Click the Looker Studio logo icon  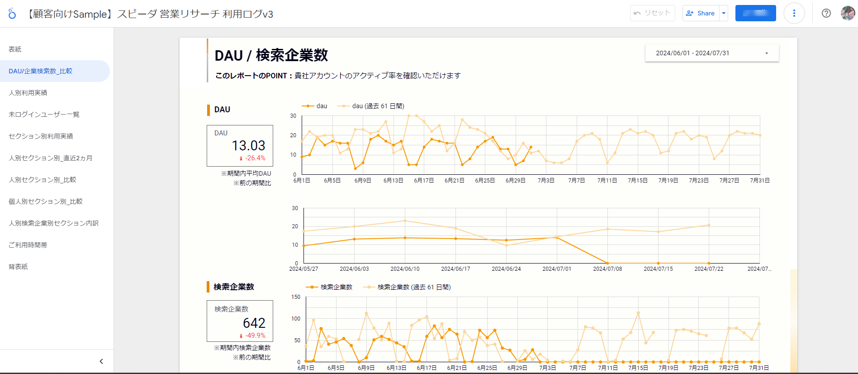click(x=12, y=14)
